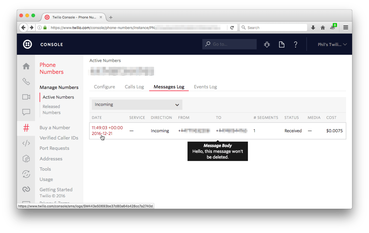Open Addresses in the sidebar

click(x=51, y=159)
